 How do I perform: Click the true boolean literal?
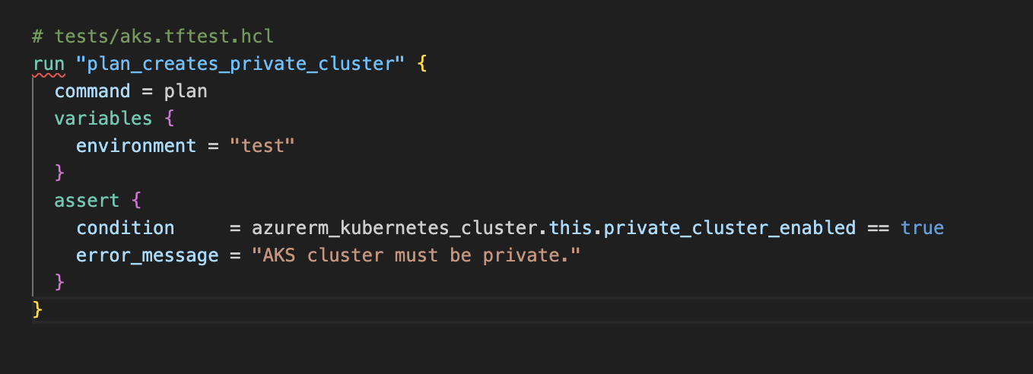(922, 228)
